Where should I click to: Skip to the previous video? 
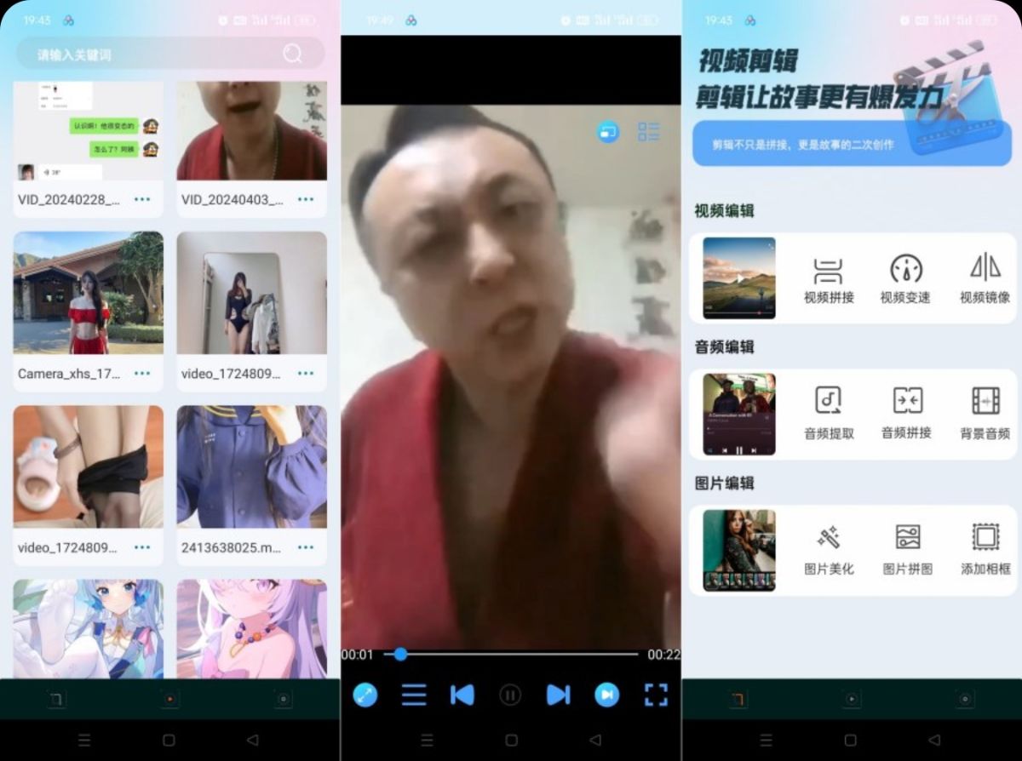coord(462,695)
